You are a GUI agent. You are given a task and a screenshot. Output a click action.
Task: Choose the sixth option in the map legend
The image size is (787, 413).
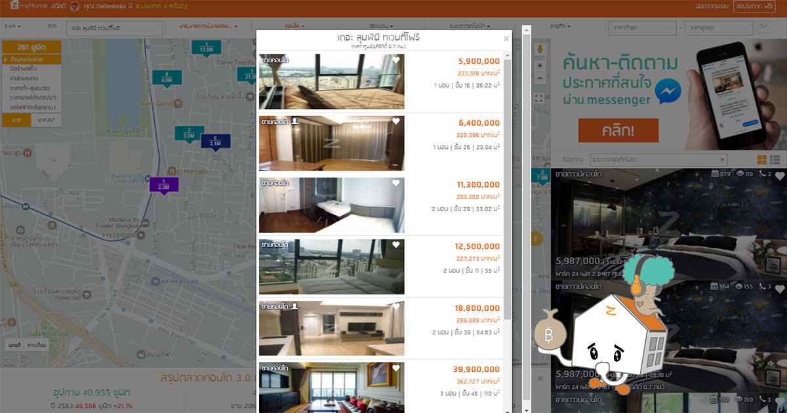tap(31, 106)
